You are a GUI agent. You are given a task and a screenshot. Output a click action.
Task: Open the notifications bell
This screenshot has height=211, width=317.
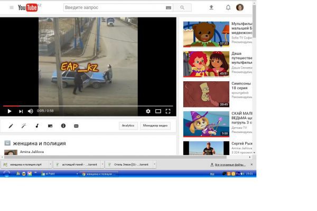228,7
